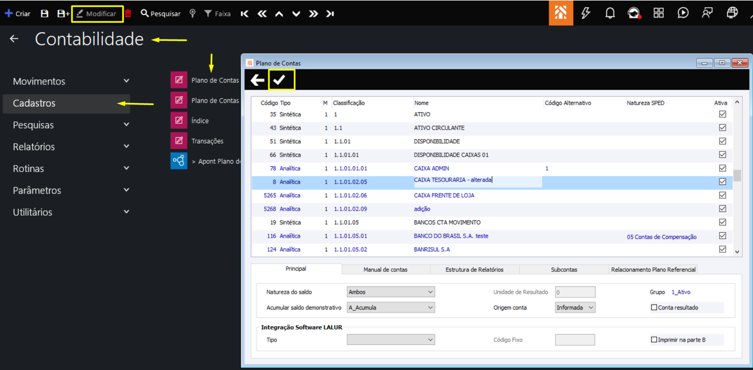Screen dimensions: 753x370
Task: Confirm with the checkmark icon in Plano de Contas
Action: coord(279,80)
